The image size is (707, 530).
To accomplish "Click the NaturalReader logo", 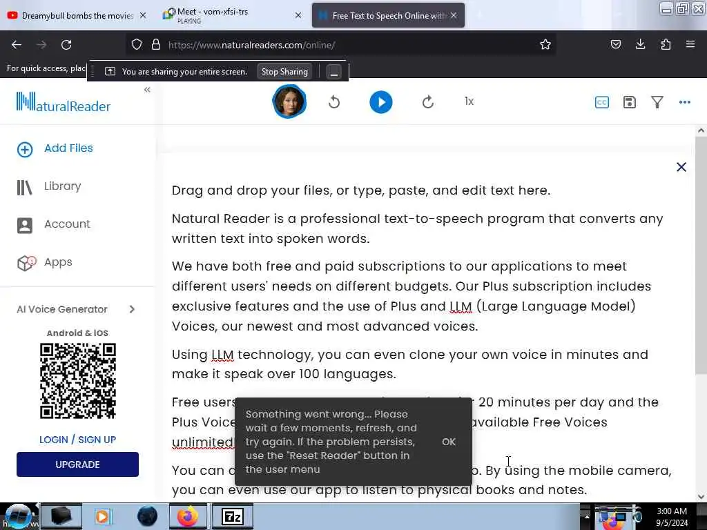I will (x=63, y=102).
